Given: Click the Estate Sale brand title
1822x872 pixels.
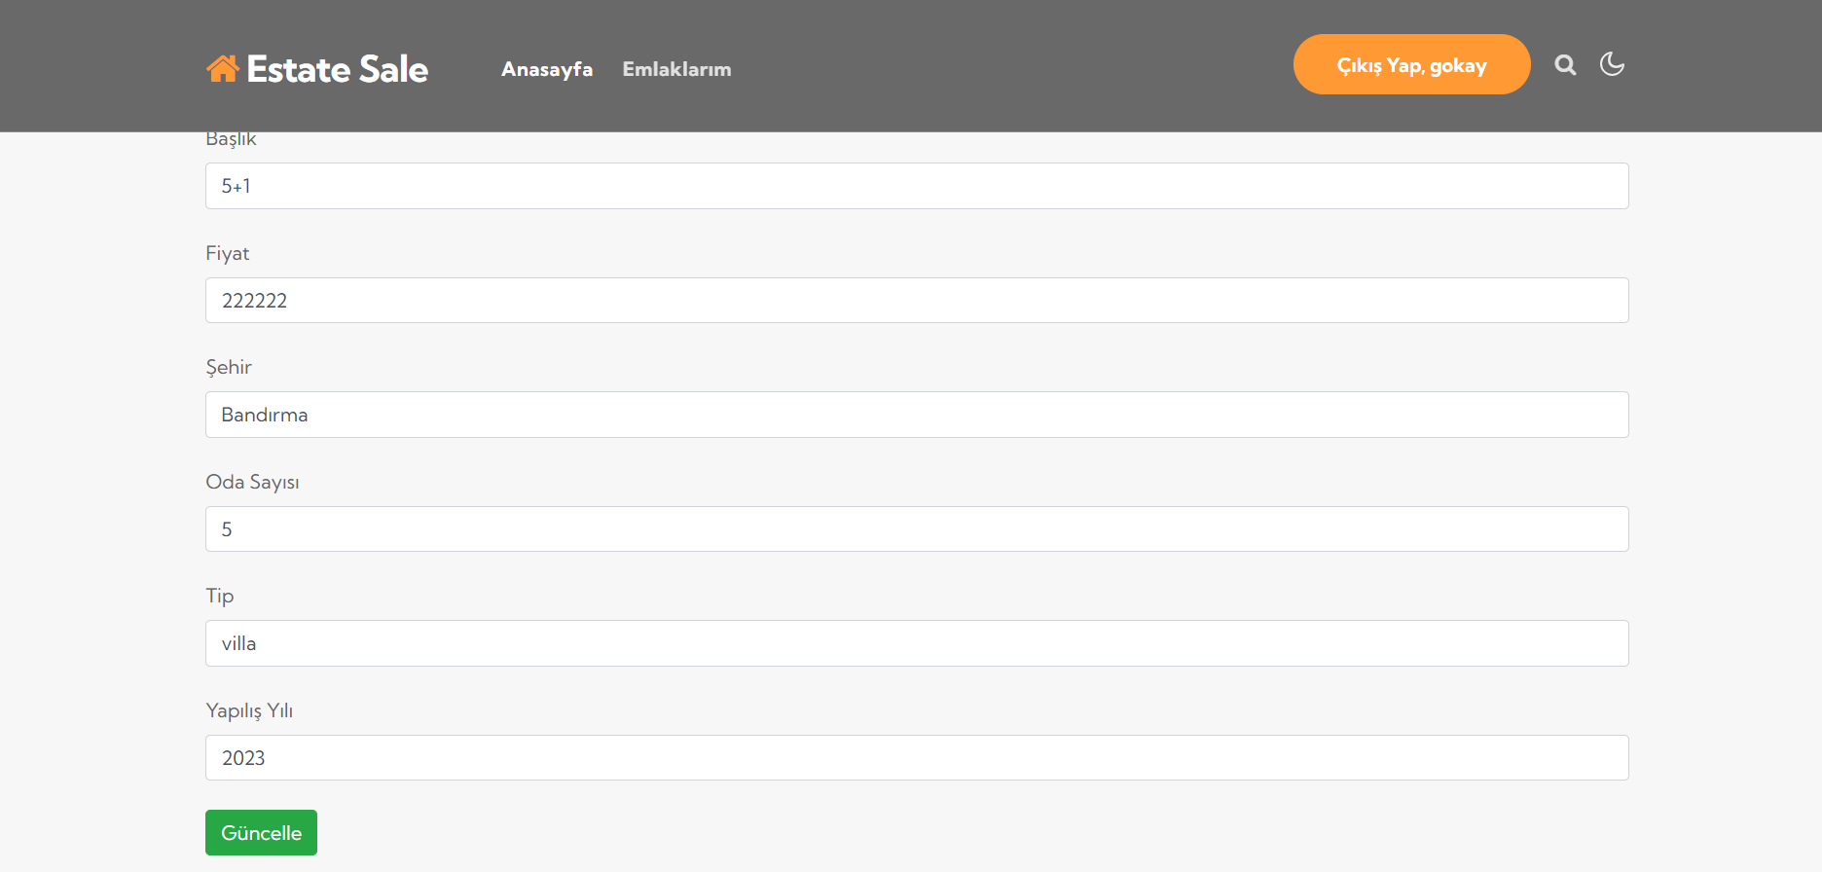Looking at the screenshot, I should click(x=337, y=69).
